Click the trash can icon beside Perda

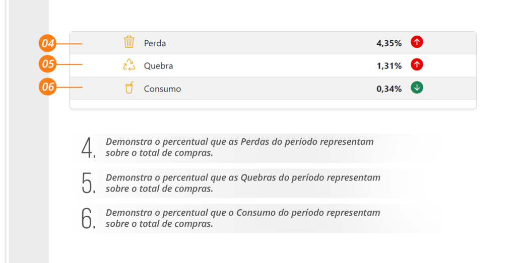click(x=129, y=42)
